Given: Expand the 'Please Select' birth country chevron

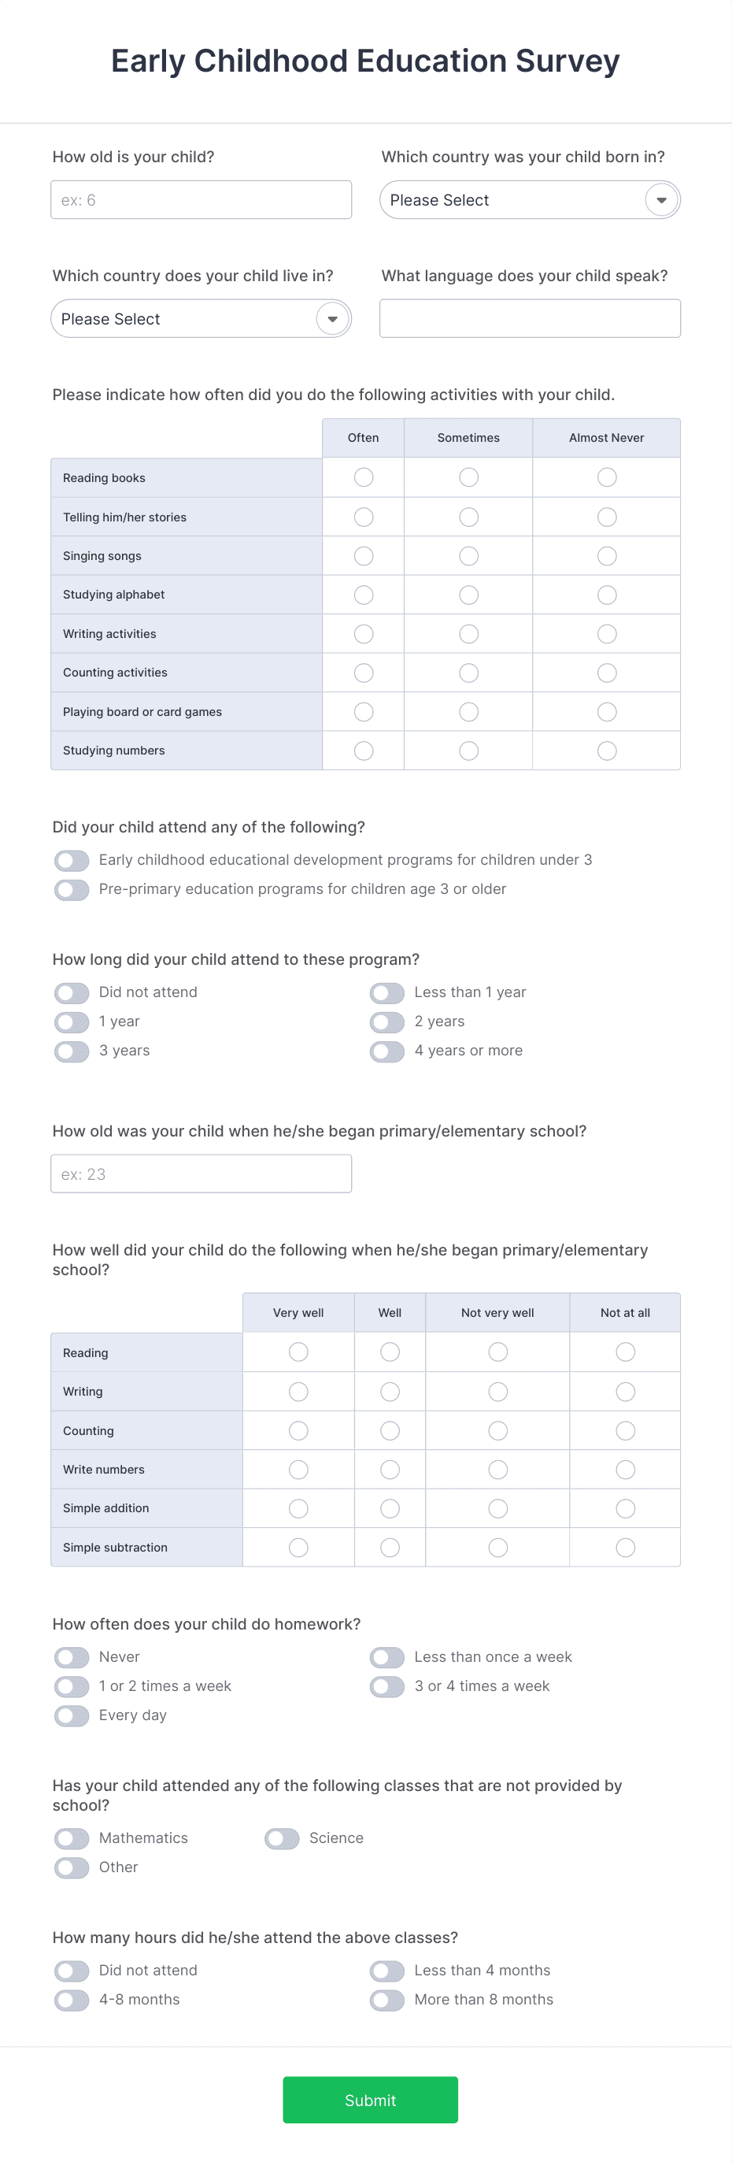Looking at the screenshot, I should pos(662,200).
